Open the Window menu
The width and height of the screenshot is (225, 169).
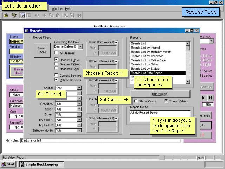[x=57, y=9]
